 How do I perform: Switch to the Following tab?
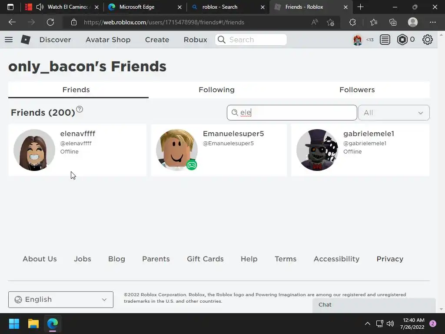(216, 90)
